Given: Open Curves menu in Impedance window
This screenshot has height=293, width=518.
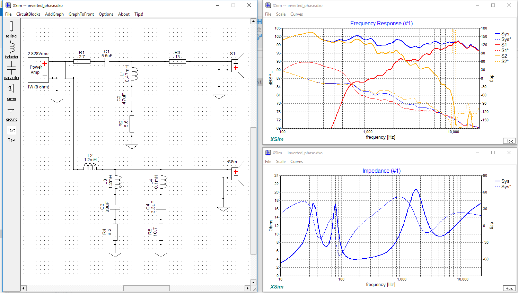Looking at the screenshot, I should [297, 162].
